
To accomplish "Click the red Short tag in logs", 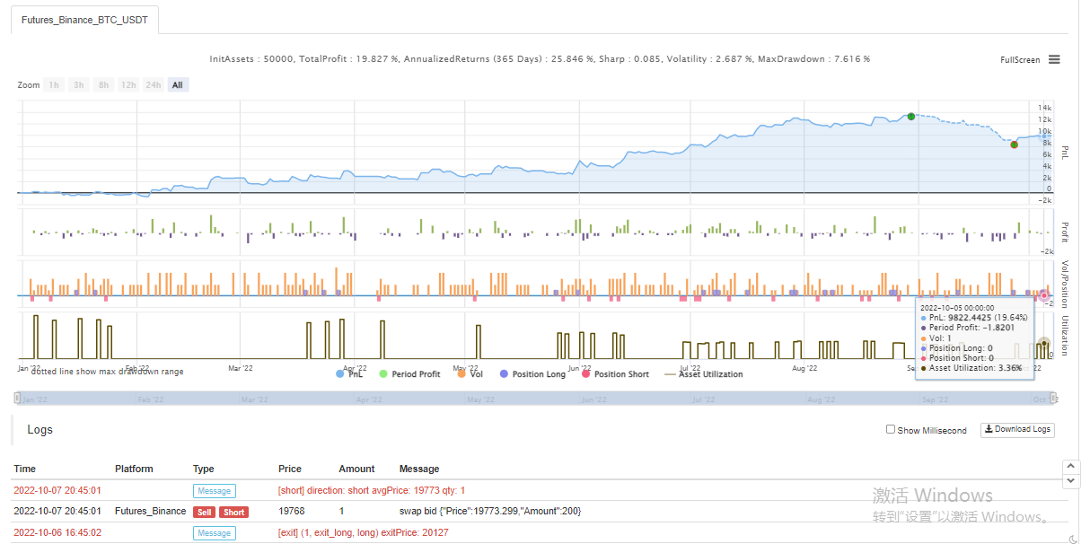I will (233, 512).
